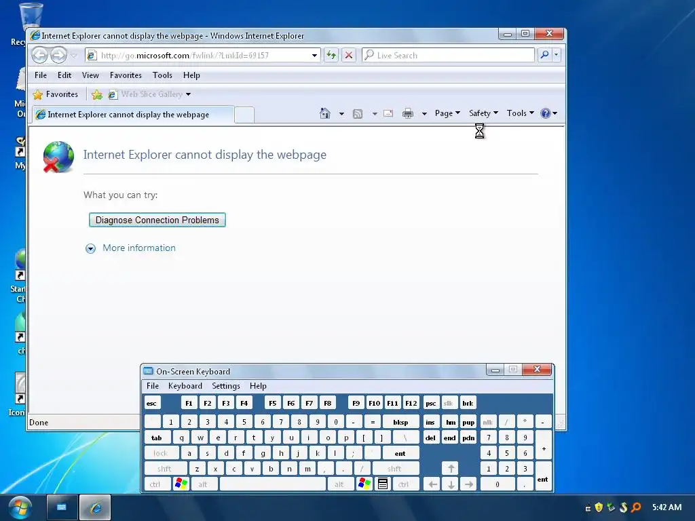This screenshot has width=695, height=521.
Task: Open IE View menu
Action: coord(90,75)
